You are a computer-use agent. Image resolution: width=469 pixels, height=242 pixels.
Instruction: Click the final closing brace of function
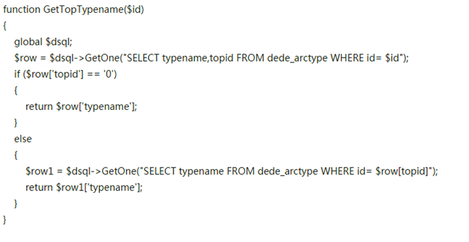(x=5, y=220)
